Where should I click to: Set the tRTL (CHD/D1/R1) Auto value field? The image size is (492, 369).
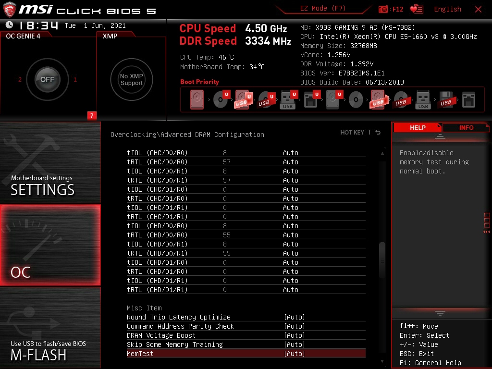tap(291, 289)
